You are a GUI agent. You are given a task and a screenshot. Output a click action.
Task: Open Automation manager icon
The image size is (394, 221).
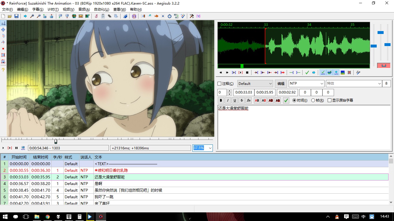(x=125, y=16)
